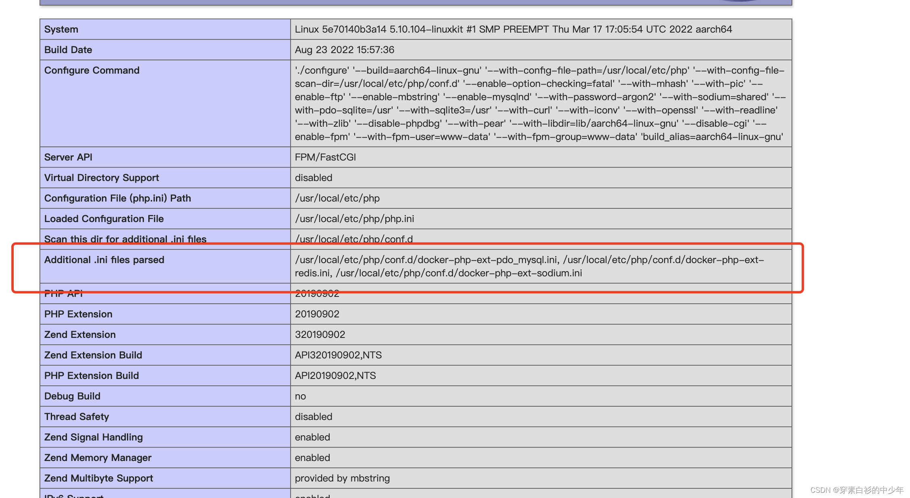Click the Server API label

[x=68, y=157]
